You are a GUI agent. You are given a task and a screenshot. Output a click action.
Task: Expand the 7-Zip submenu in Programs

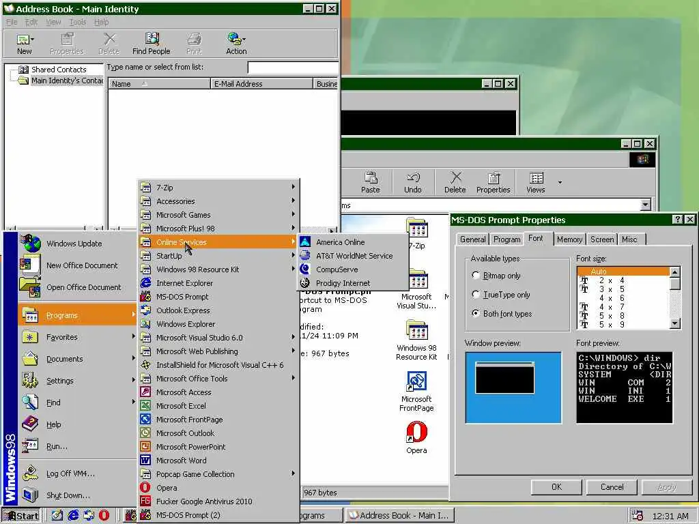[x=218, y=188]
